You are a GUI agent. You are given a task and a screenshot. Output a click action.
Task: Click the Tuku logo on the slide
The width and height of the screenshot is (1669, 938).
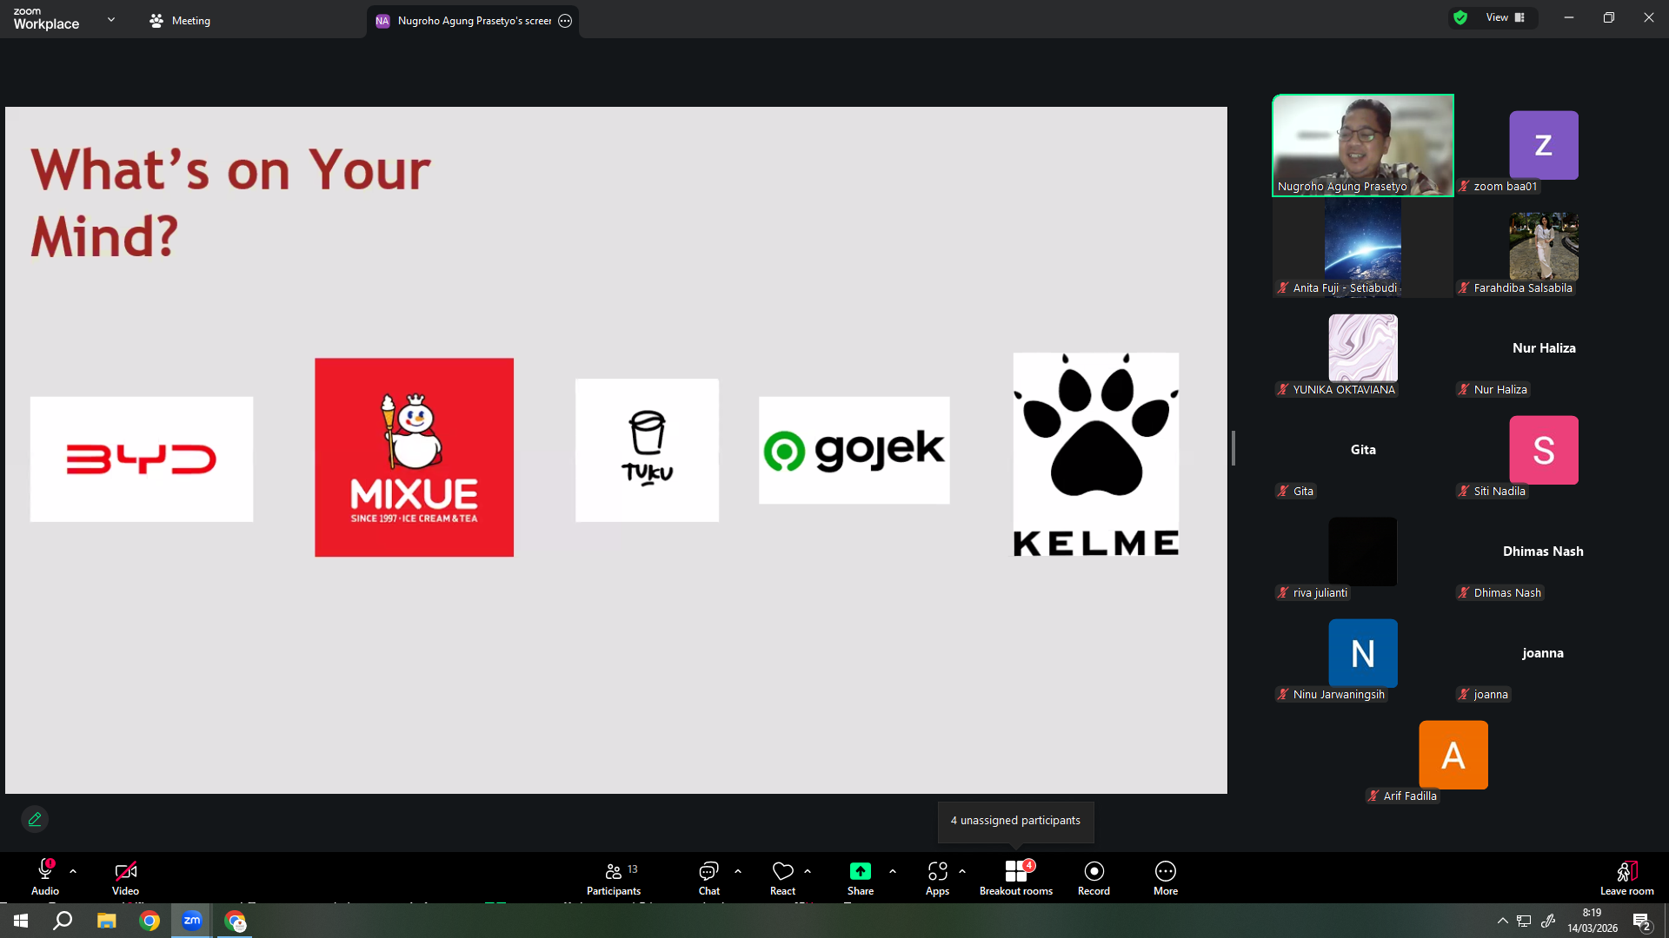point(647,450)
